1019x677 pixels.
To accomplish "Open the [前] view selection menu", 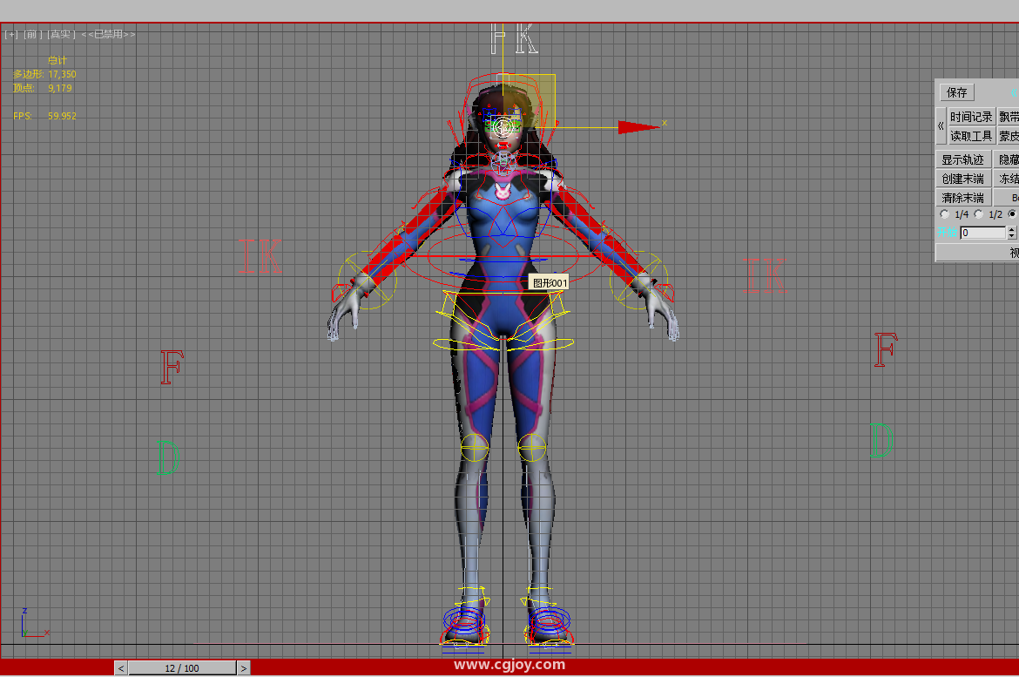I will point(31,34).
